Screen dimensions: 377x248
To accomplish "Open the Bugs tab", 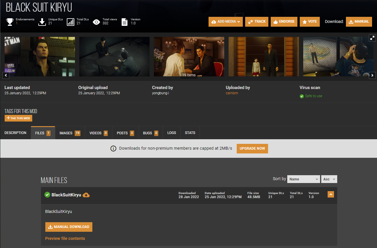I will point(151,133).
